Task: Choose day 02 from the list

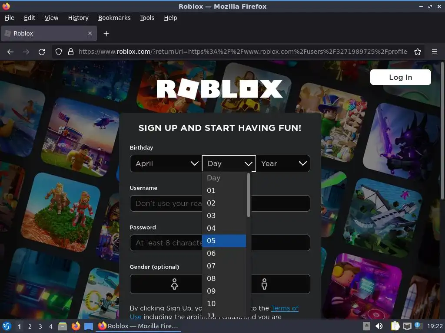Action: pos(224,203)
